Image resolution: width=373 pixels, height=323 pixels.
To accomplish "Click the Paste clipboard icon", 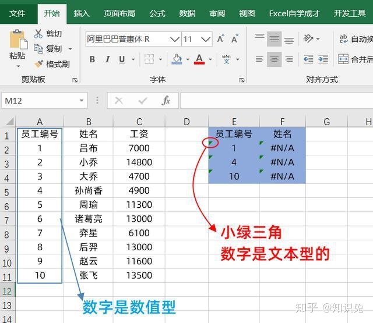I will click(x=18, y=40).
